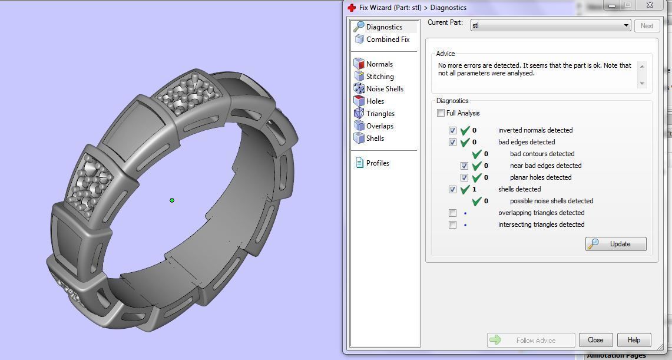Open the Diagnostics page
Screen dimensions: 672x360
384,27
